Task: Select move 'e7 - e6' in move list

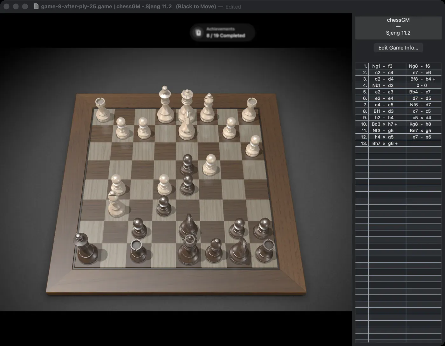Action: pos(421,73)
